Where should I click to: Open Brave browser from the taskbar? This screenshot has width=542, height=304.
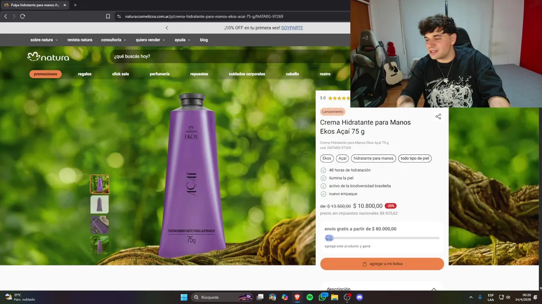(297, 297)
